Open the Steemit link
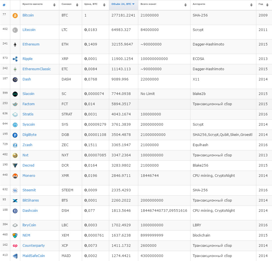 pyautogui.click(x=29, y=190)
